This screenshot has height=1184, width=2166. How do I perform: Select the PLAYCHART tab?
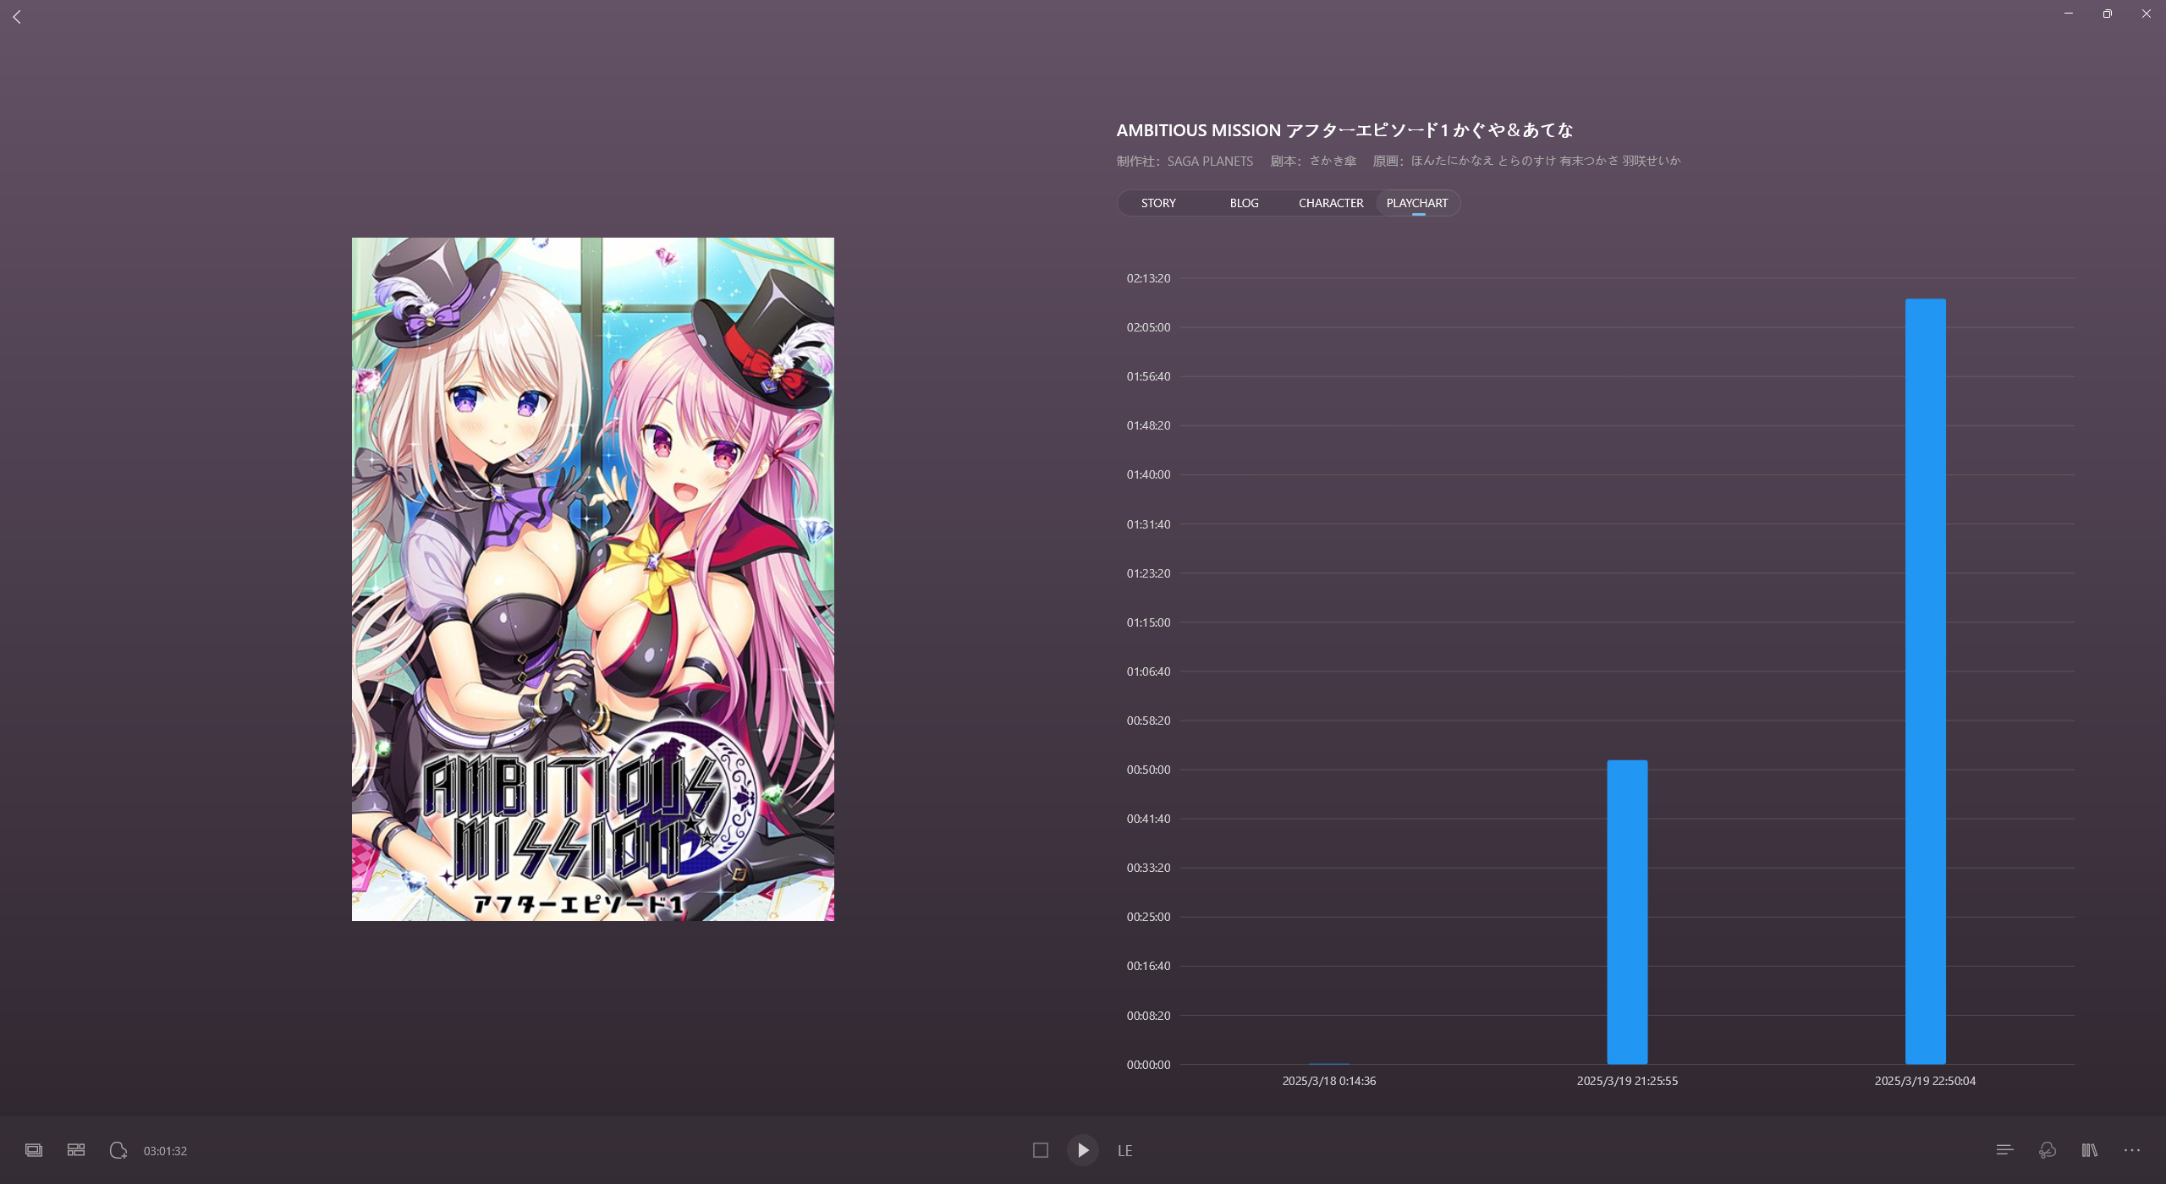click(x=1417, y=203)
